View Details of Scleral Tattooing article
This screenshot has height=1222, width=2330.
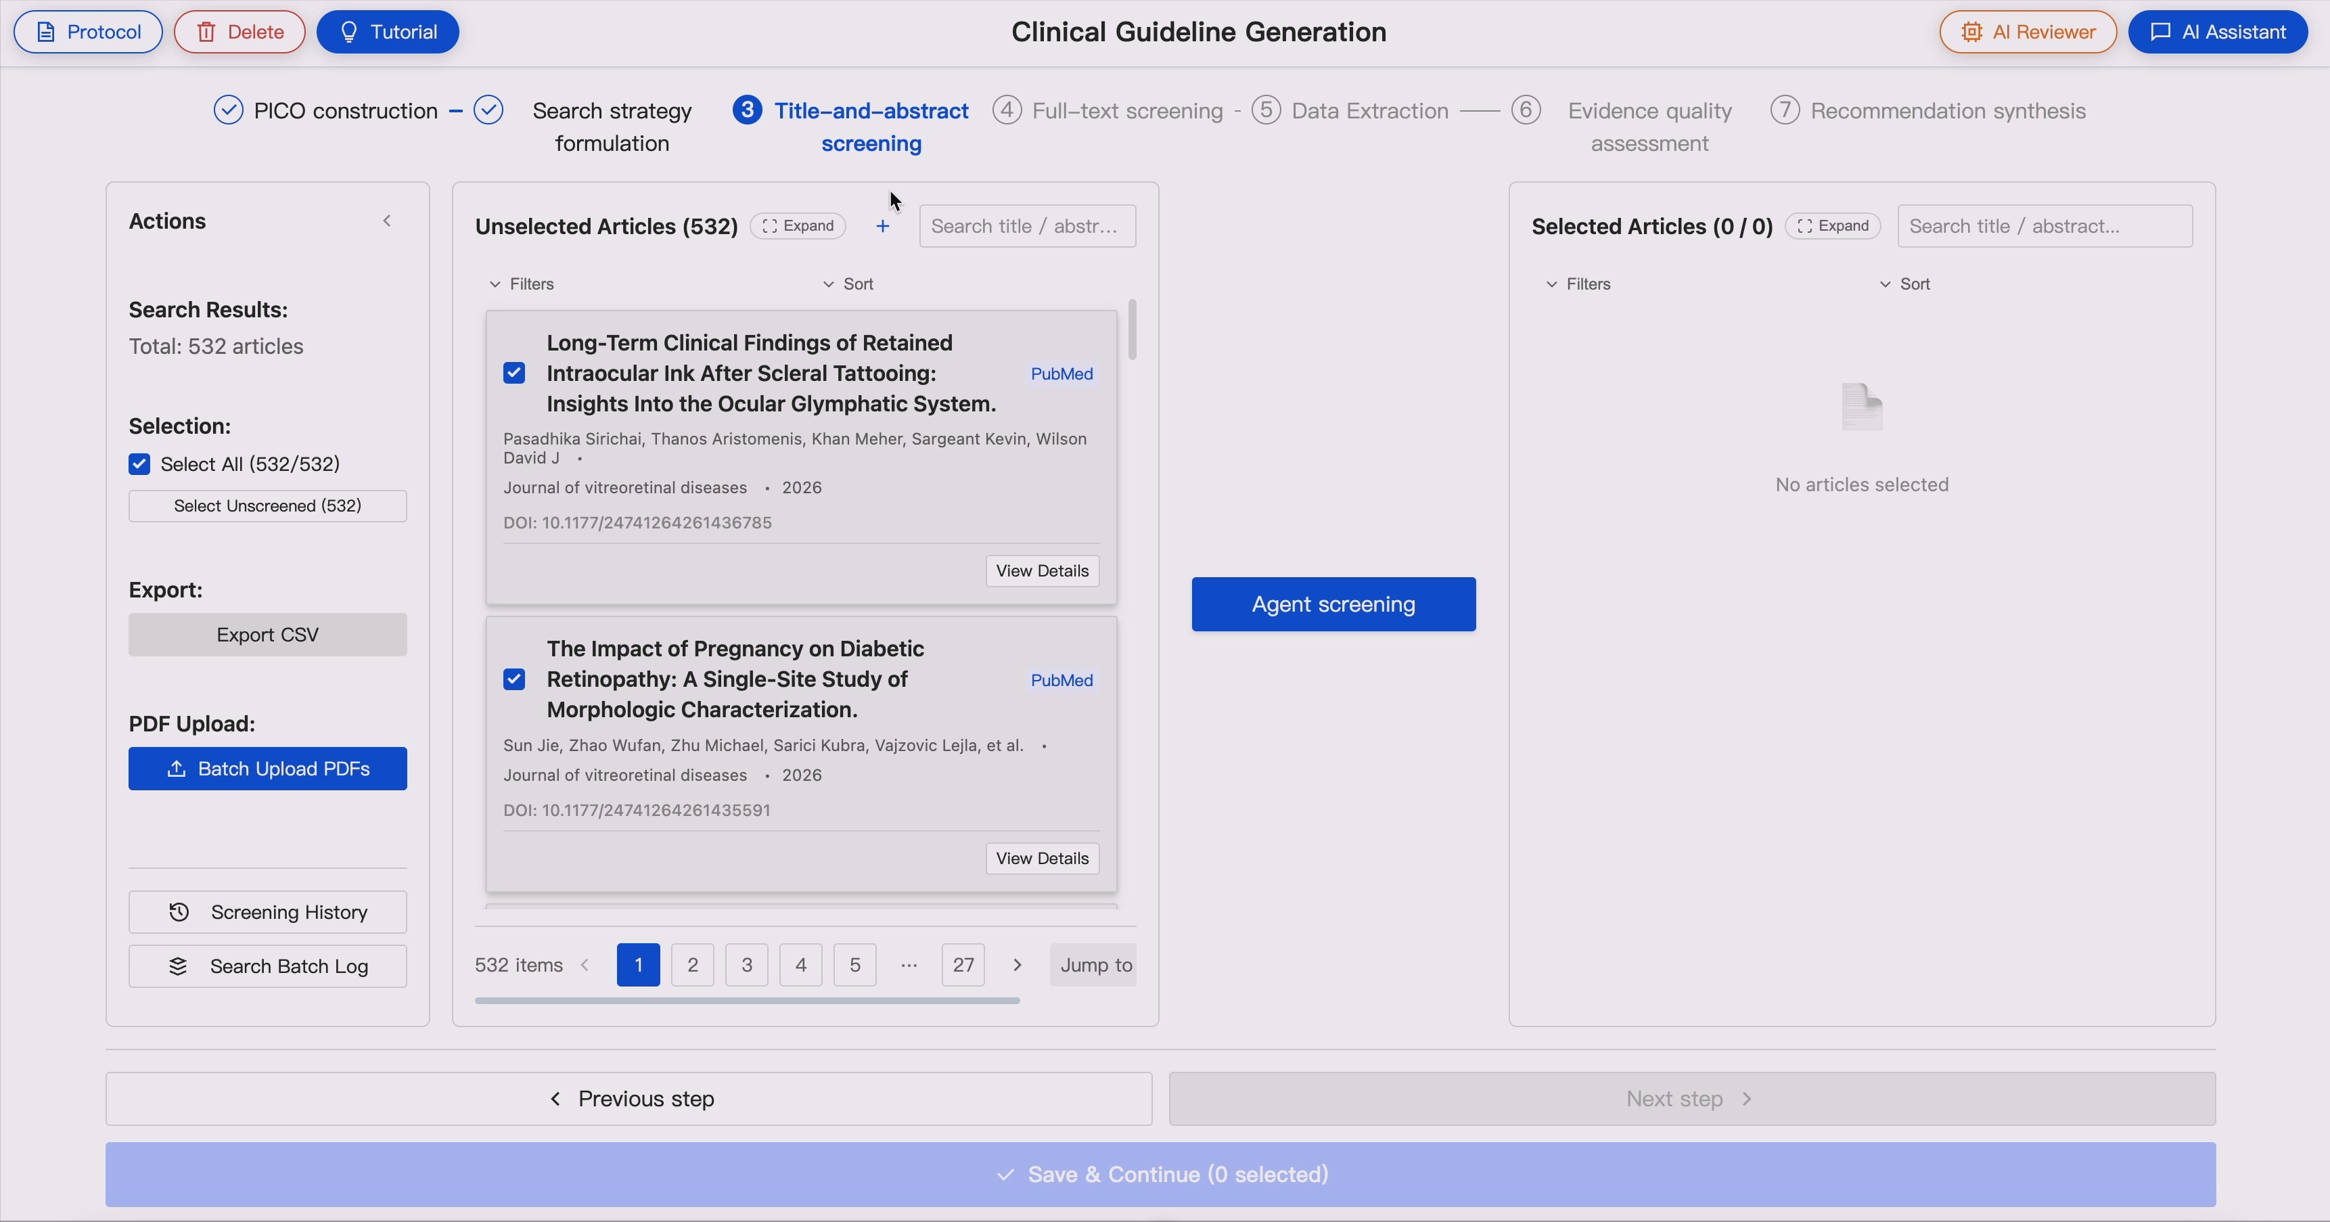tap(1042, 571)
